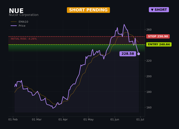Select the ENTRY 240.64 price label
179x129 pixels.
click(x=159, y=44)
